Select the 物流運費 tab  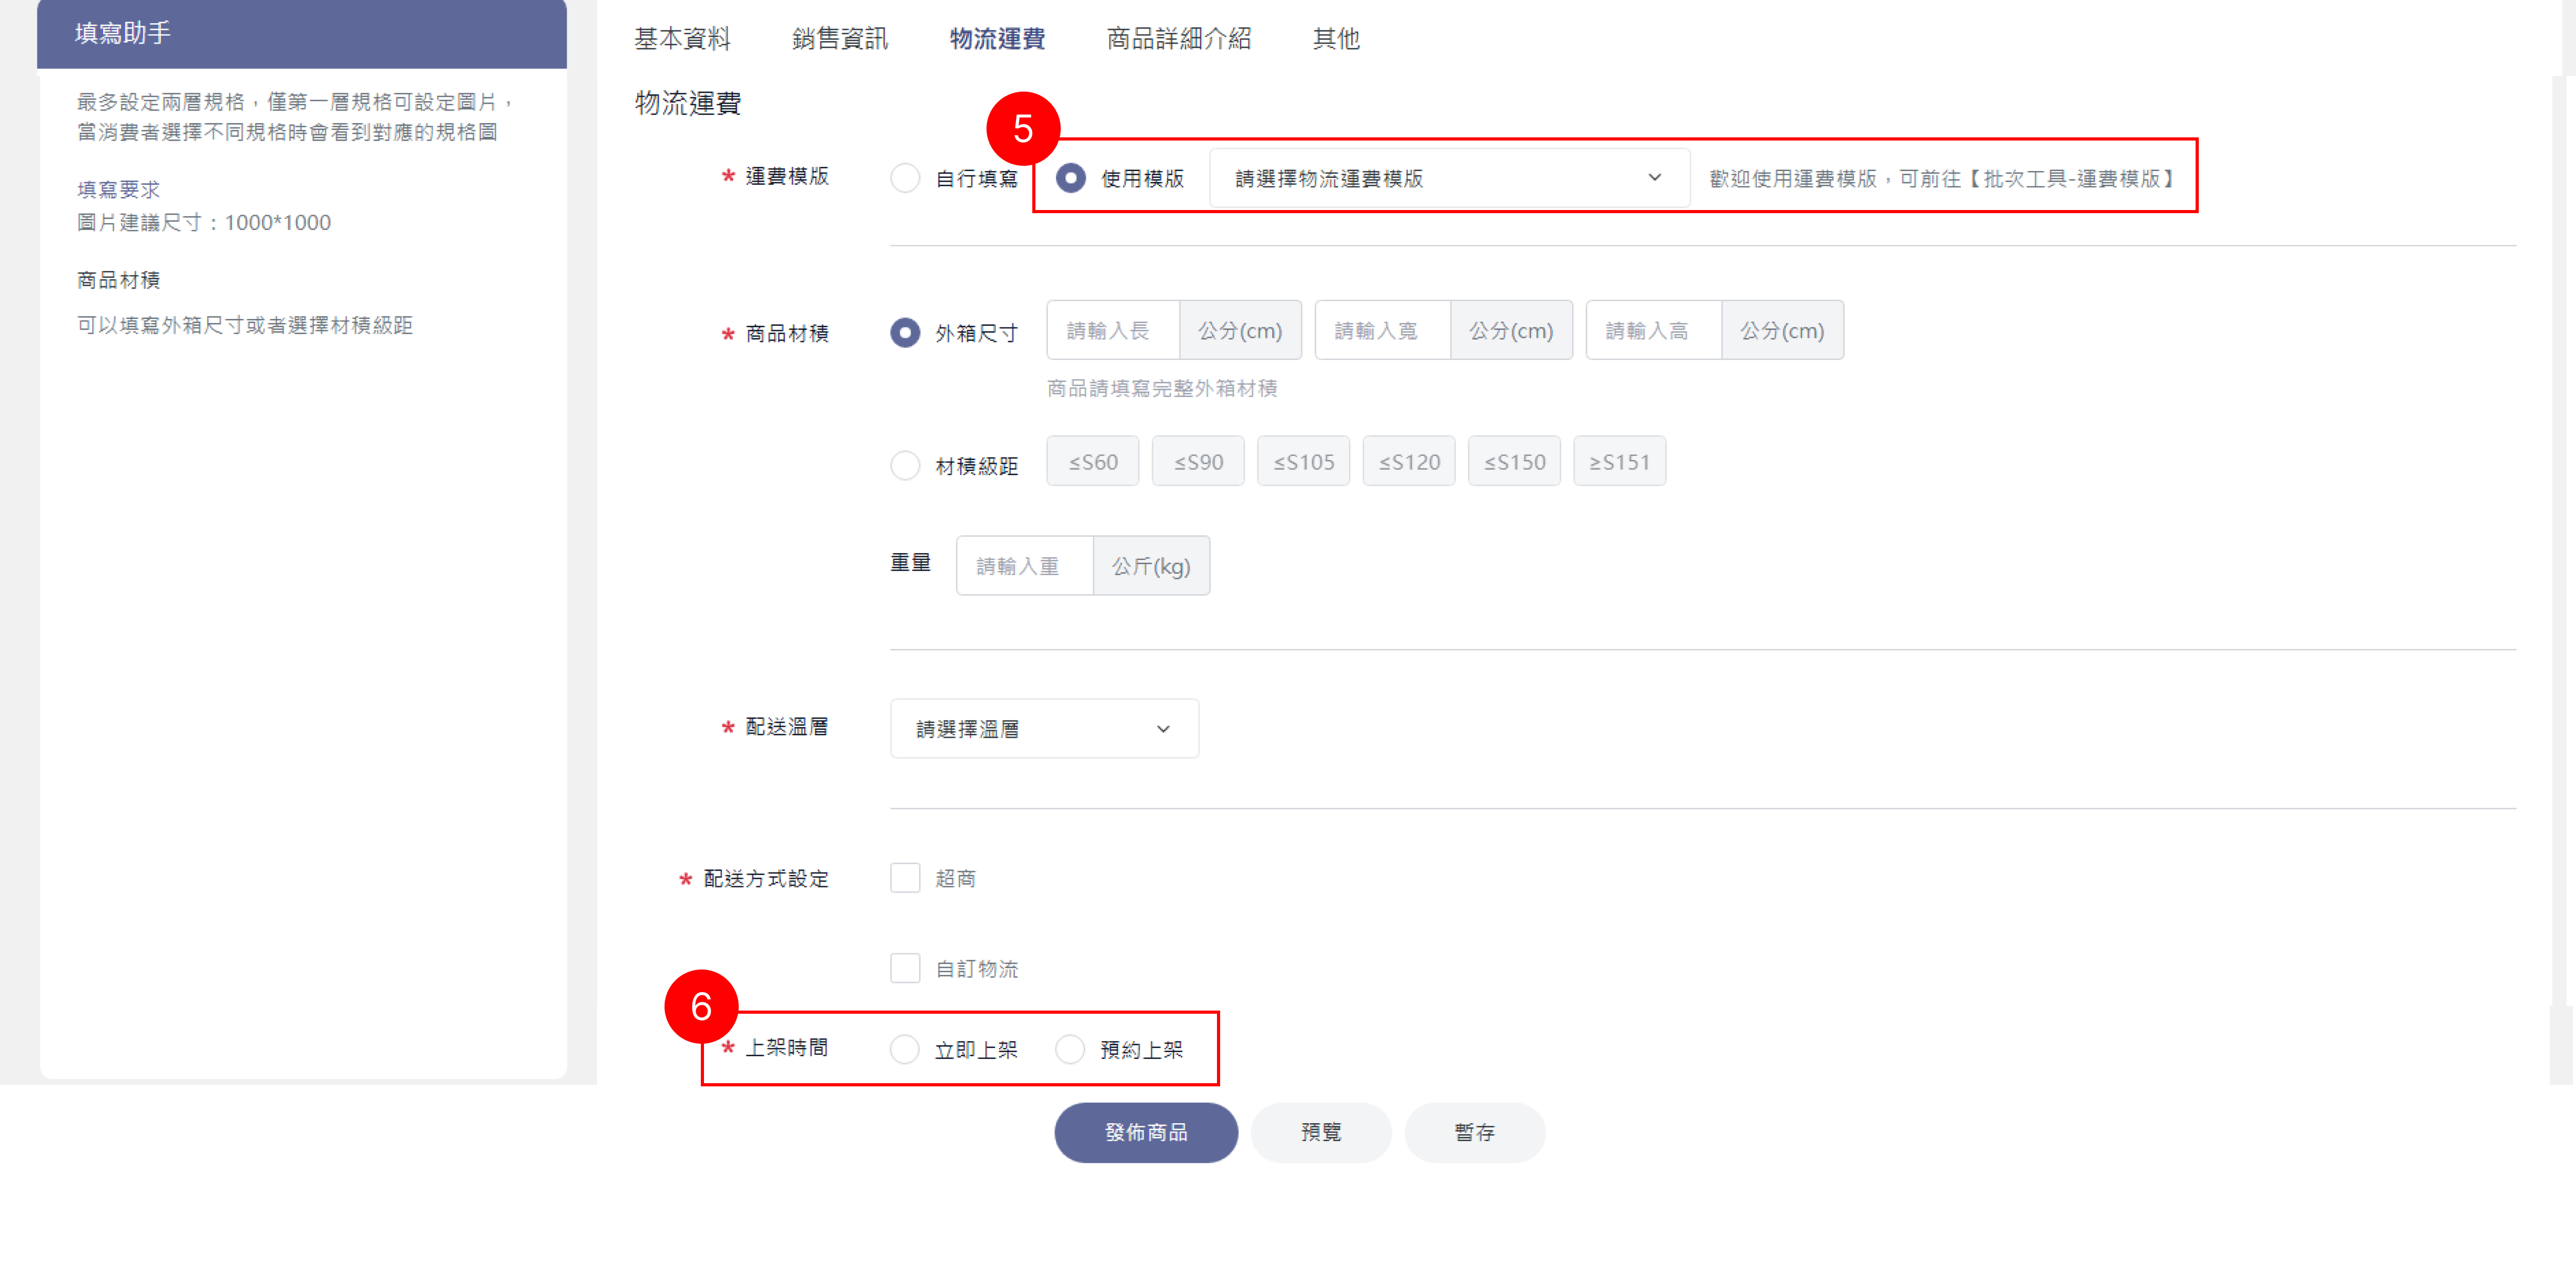point(997,39)
